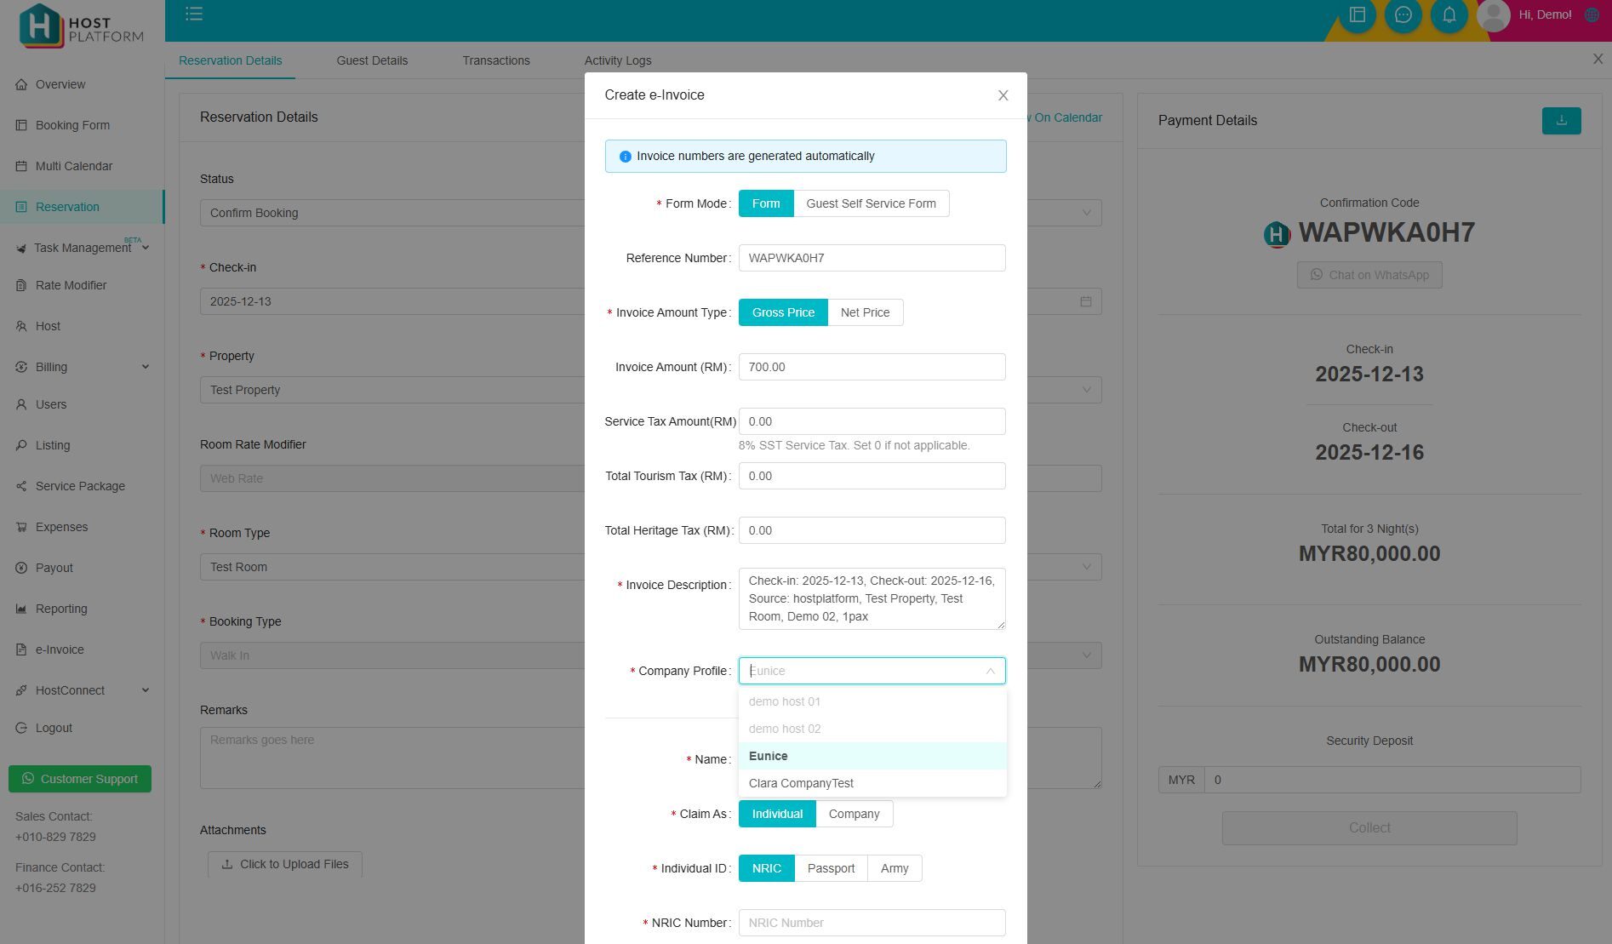Focus the Service Tax Amount field
1612x944 pixels.
pyautogui.click(x=872, y=421)
